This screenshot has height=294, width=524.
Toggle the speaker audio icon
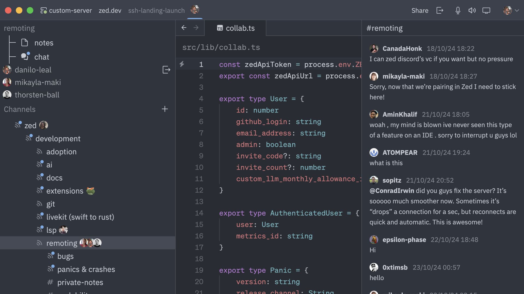tap(472, 10)
